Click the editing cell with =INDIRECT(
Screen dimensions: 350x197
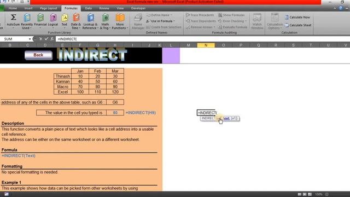[x=206, y=113]
